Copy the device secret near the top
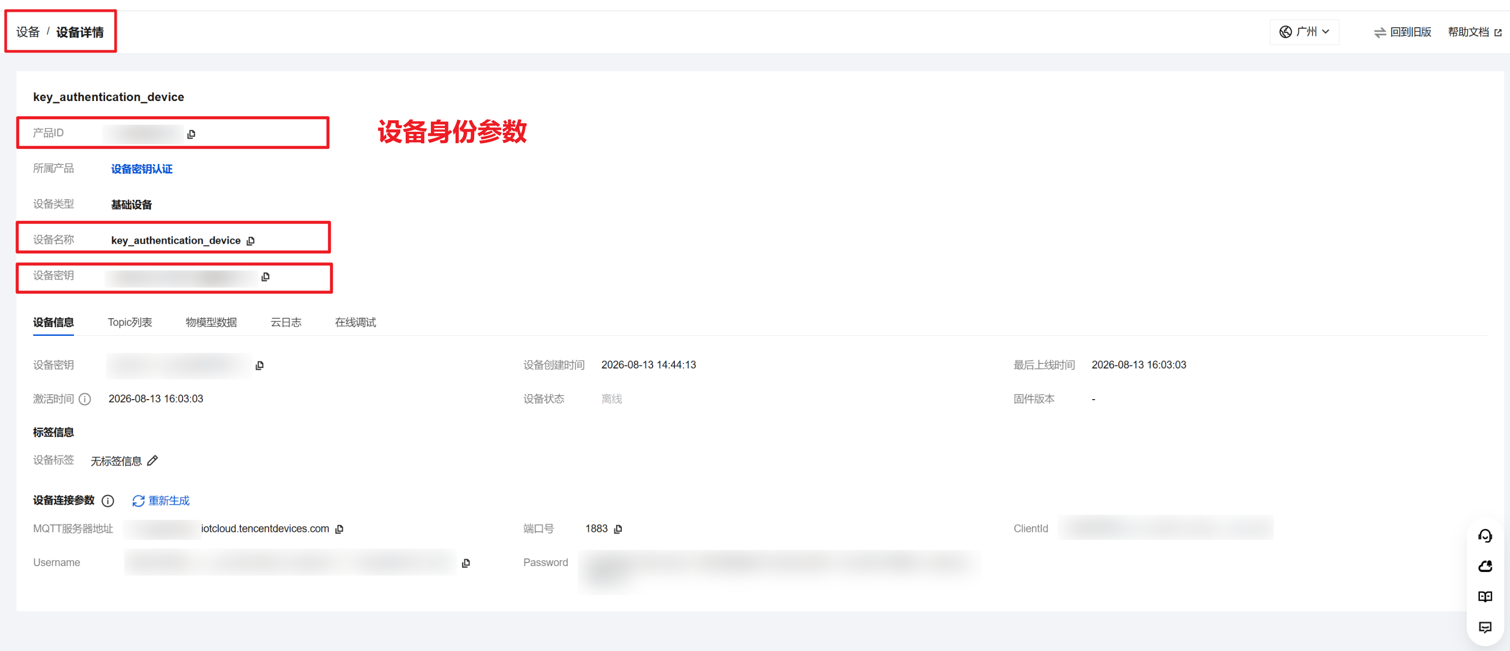Image resolution: width=1510 pixels, height=651 pixels. pyautogui.click(x=265, y=276)
